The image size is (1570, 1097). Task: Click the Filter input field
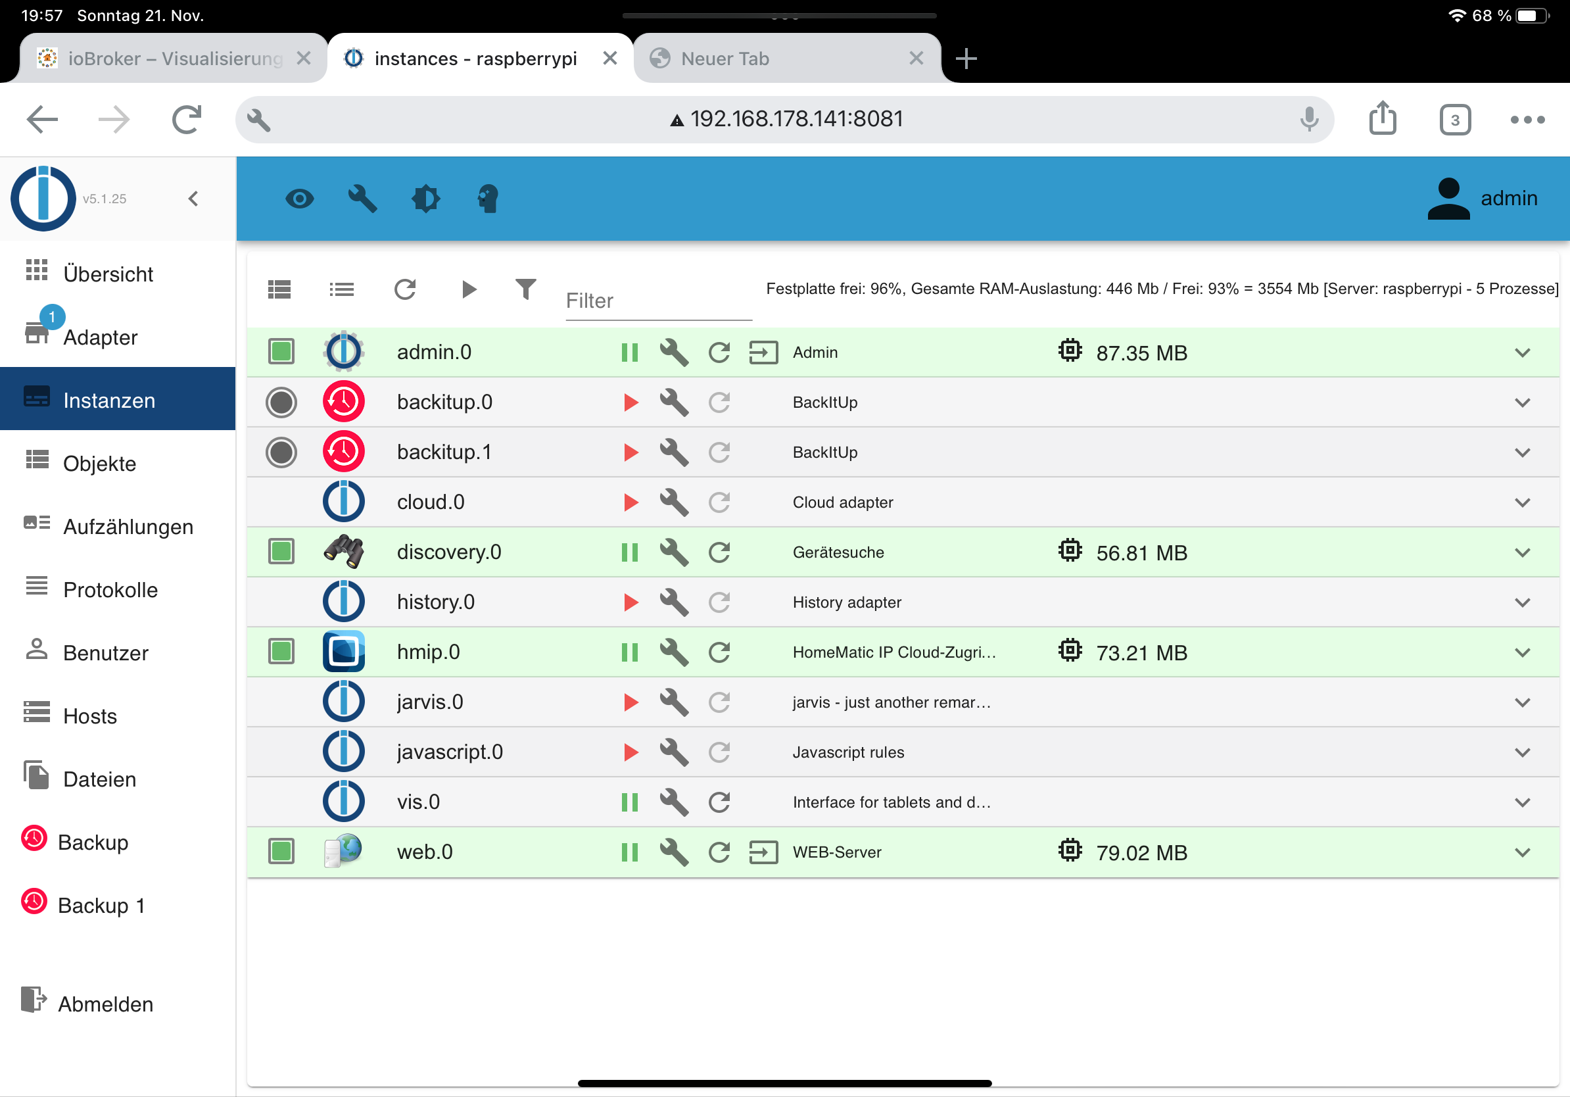pyautogui.click(x=658, y=301)
